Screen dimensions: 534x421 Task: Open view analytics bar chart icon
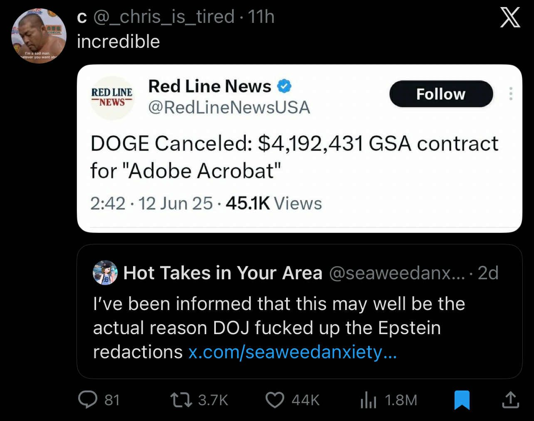pos(368,400)
